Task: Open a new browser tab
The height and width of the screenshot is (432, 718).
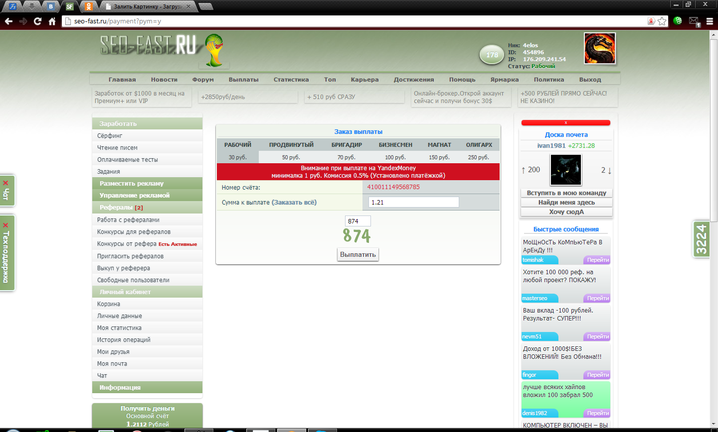Action: point(205,6)
